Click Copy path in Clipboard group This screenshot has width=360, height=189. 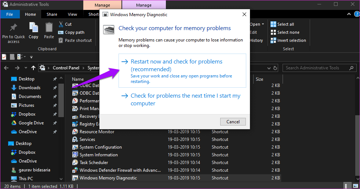coord(72,32)
